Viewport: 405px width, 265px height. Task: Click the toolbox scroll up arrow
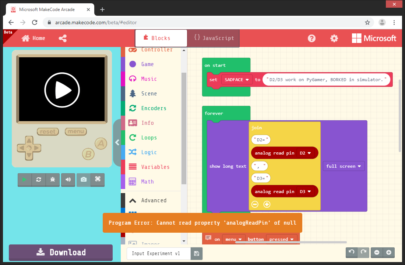pos(184,50)
